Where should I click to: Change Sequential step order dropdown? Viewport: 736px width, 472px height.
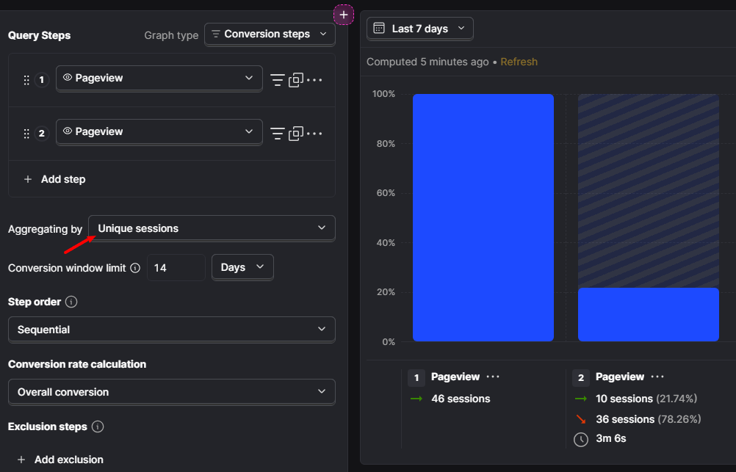pyautogui.click(x=171, y=330)
